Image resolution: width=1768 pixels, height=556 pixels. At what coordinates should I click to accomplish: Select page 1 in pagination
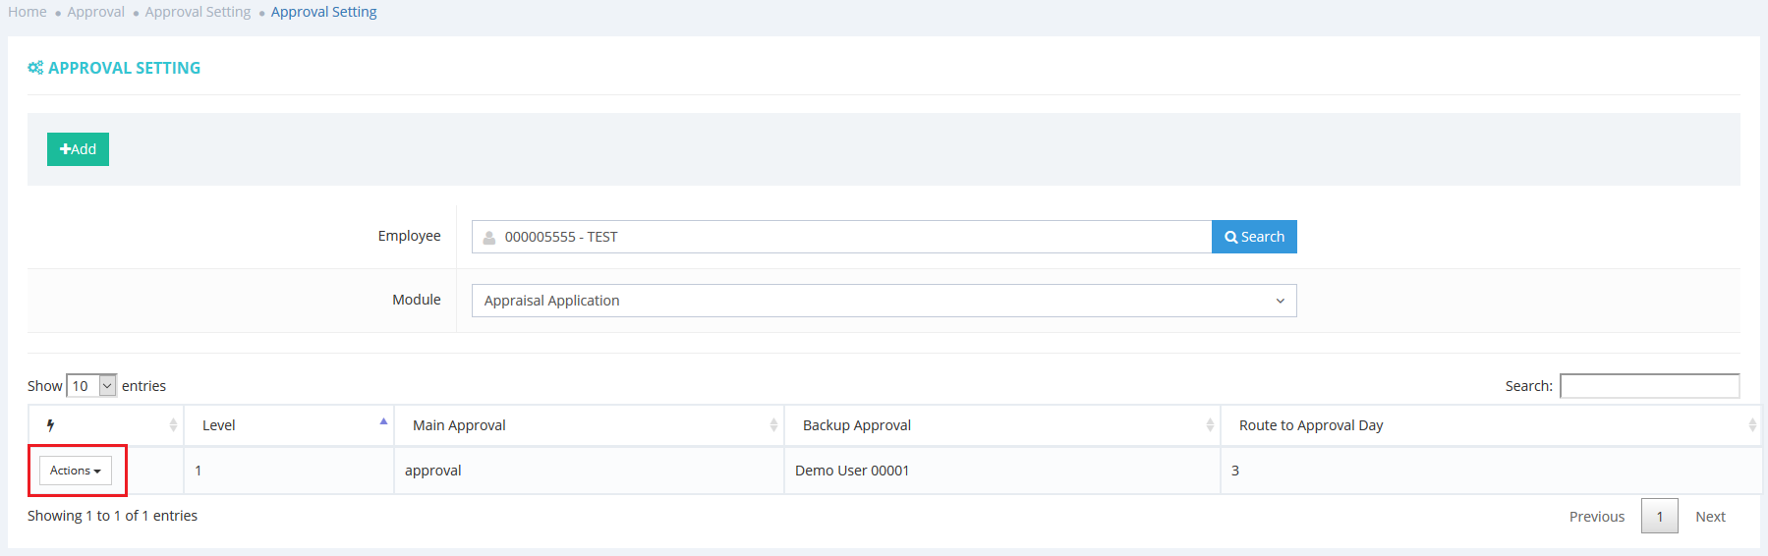click(x=1659, y=517)
